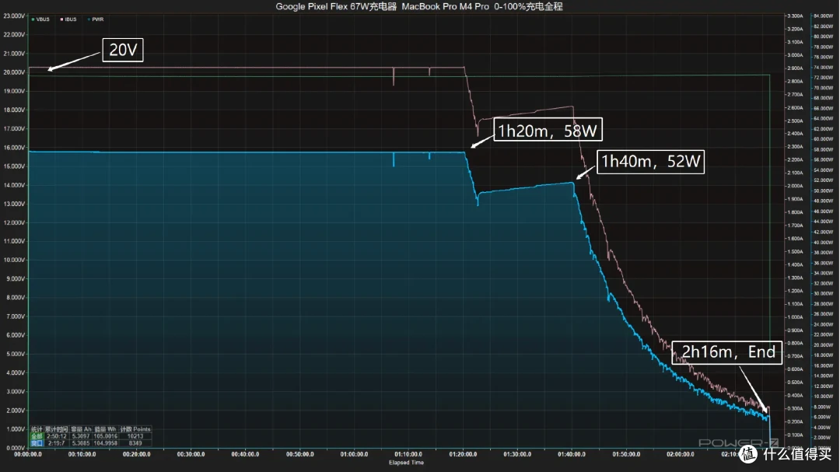Click the 容量 Ah column header
Image resolution: width=840 pixels, height=472 pixels.
click(x=81, y=429)
